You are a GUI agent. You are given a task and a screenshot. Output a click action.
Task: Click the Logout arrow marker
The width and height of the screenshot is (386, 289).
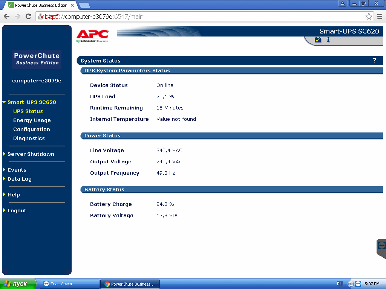(x=4, y=210)
